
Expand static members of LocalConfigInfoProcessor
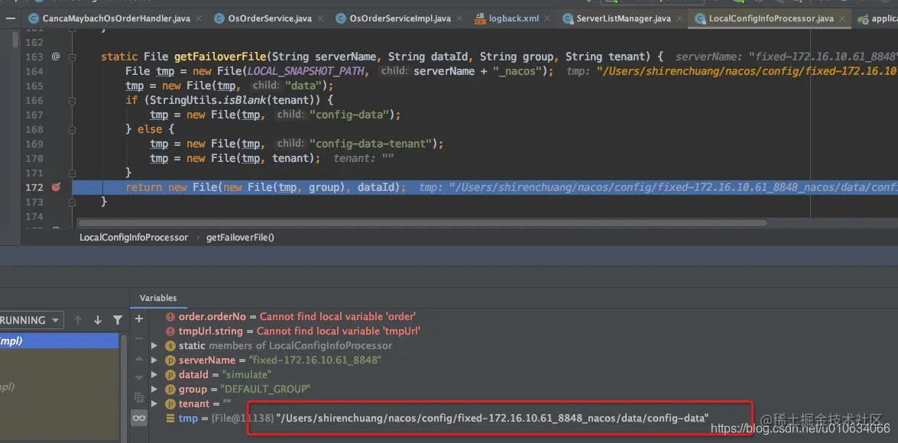154,346
